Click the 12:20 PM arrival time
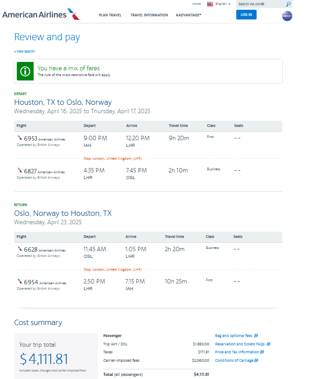315x379 pixels. [x=138, y=138]
